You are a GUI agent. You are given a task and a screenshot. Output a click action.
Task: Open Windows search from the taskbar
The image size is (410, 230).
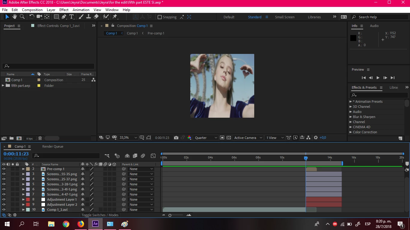22,224
